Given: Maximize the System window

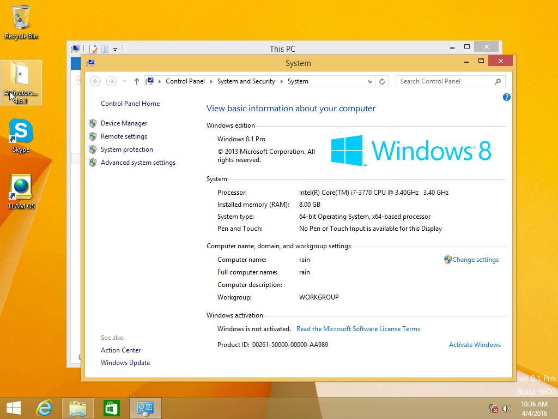Looking at the screenshot, I should pyautogui.click(x=481, y=61).
